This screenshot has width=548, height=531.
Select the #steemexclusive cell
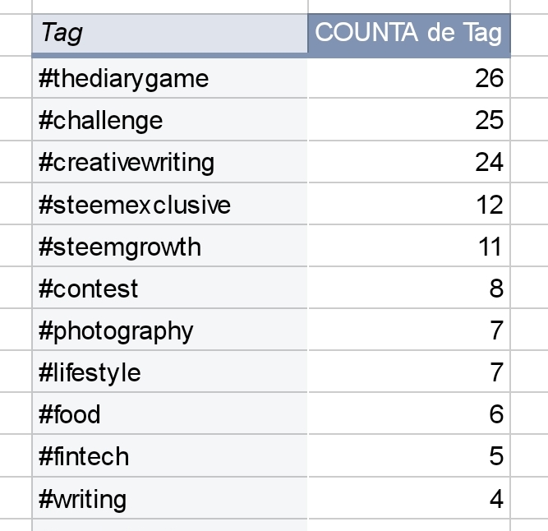(x=170, y=204)
